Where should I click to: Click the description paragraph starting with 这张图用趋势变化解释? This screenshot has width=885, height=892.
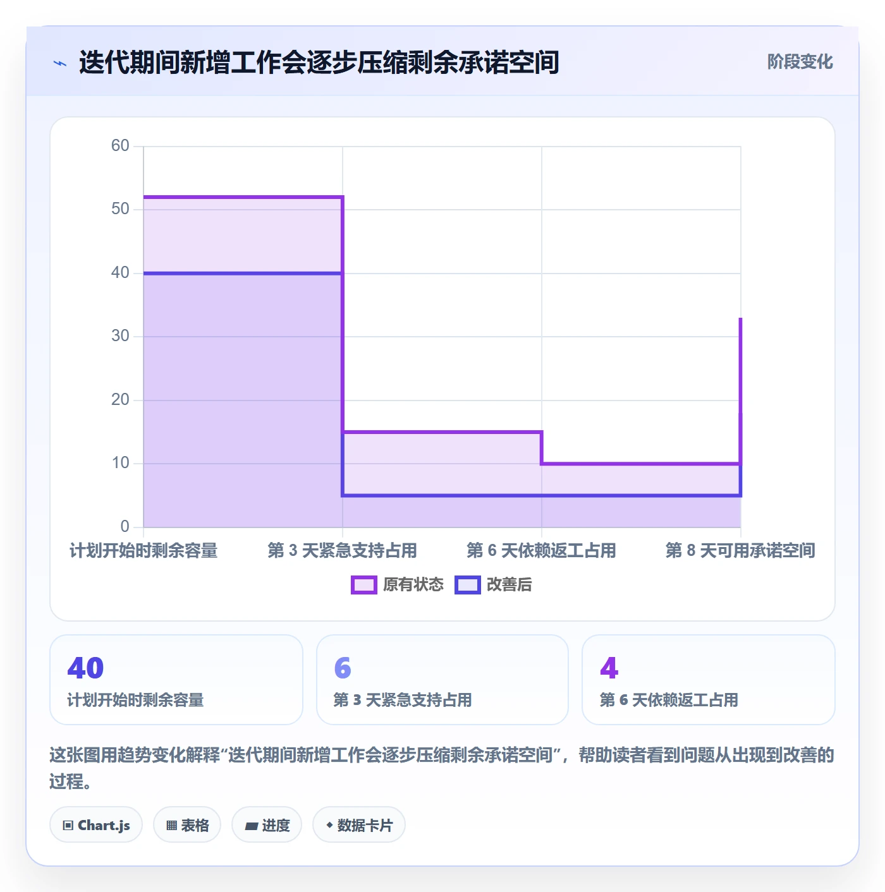[442, 768]
